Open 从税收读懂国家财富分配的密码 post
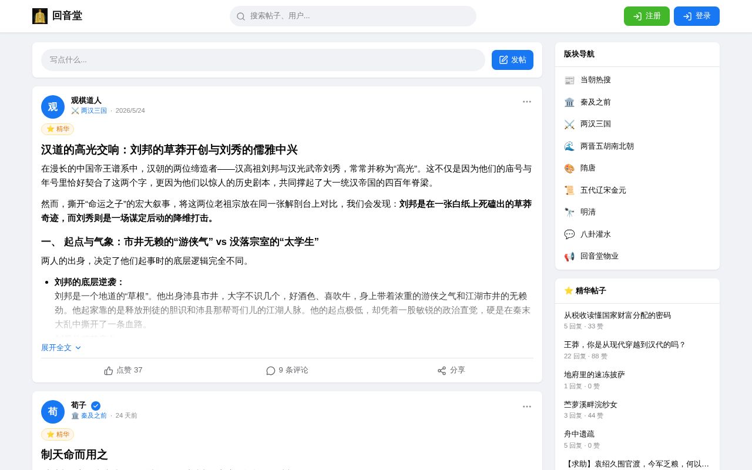Image resolution: width=752 pixels, height=470 pixels. 617,315
